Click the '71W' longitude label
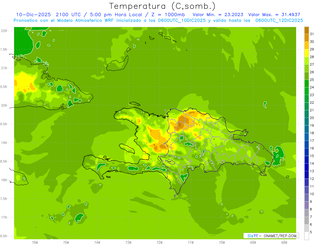Viewport: 319px width, 246px height. [x=191, y=243]
